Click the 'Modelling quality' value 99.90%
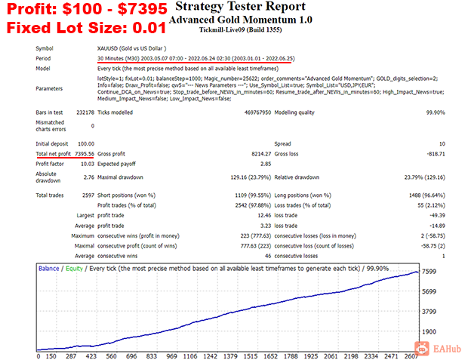 click(x=436, y=112)
